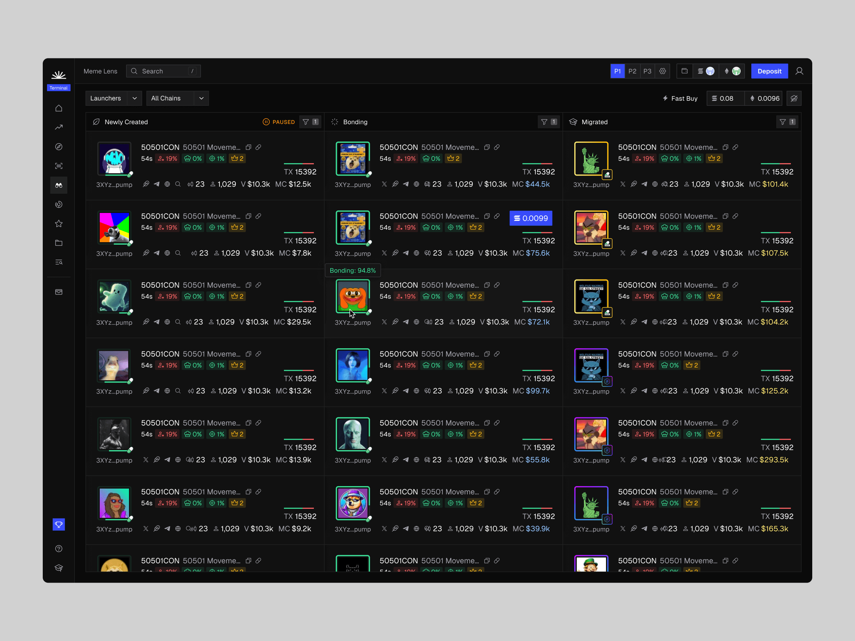
Task: Click the trending chart sidebar icon
Action: [x=59, y=127]
